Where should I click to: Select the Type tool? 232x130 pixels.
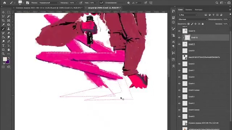coord(3,45)
